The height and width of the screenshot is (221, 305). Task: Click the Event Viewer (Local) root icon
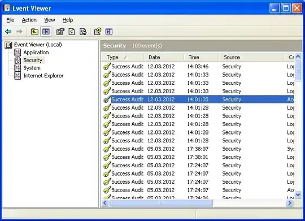click(x=8, y=45)
